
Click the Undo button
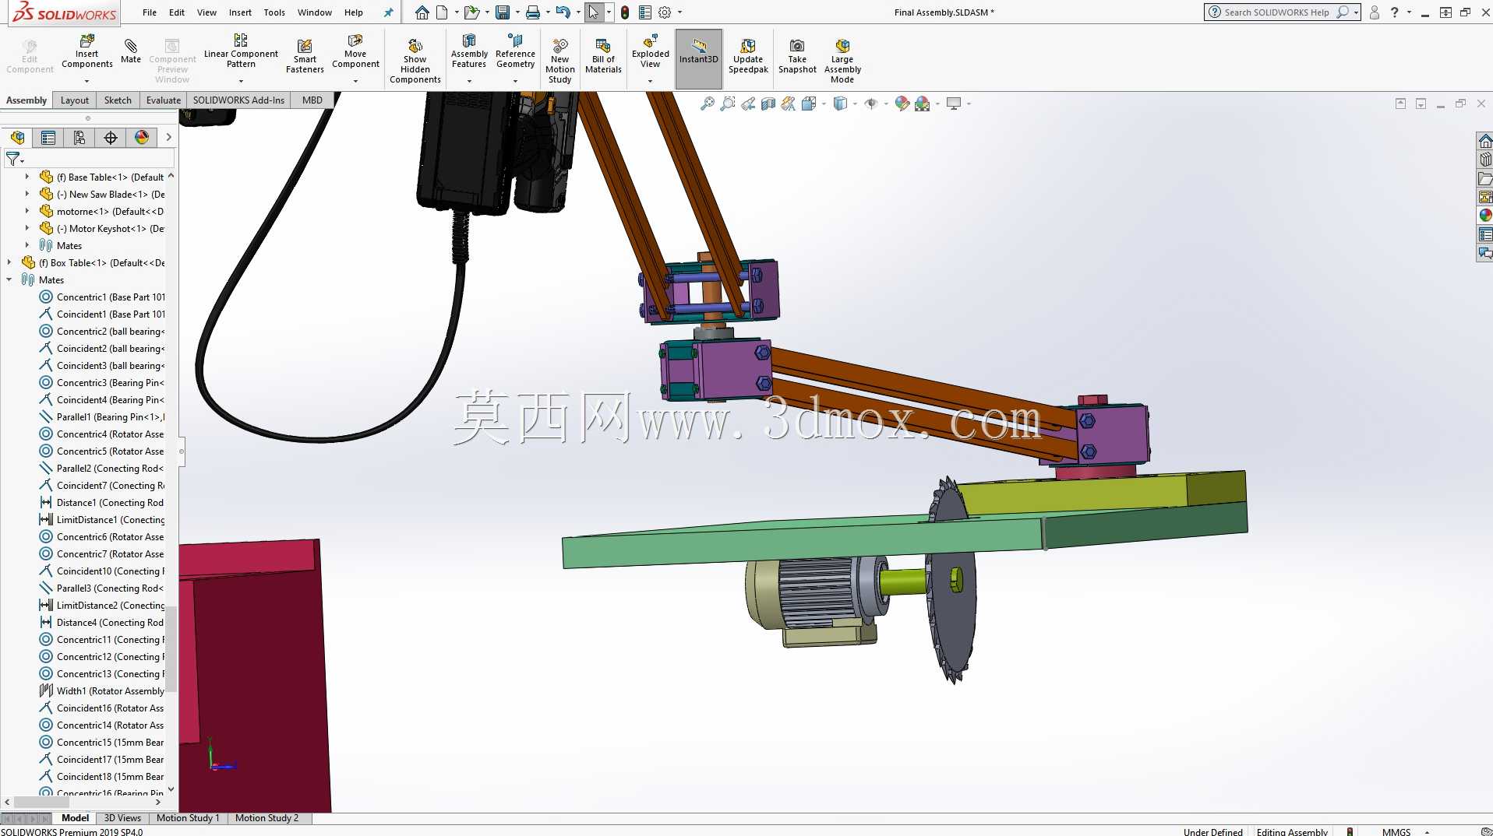coord(563,12)
